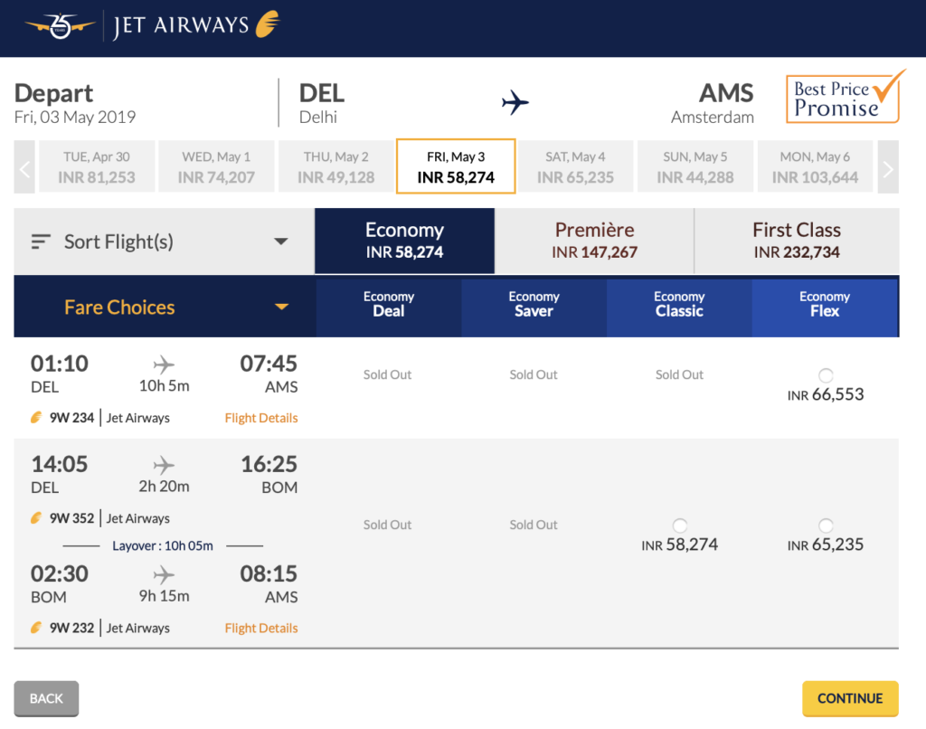Switch to the Première fare tab

point(594,241)
